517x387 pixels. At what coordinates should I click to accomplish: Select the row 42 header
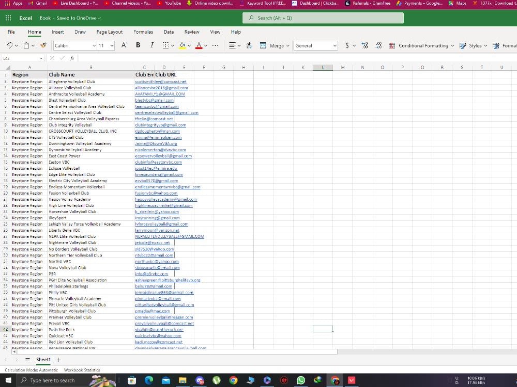[5, 329]
